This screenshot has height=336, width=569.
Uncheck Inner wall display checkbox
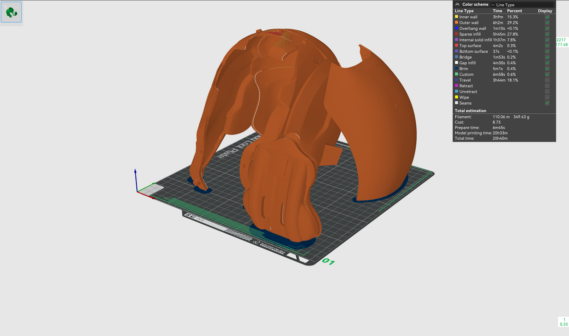(x=547, y=17)
